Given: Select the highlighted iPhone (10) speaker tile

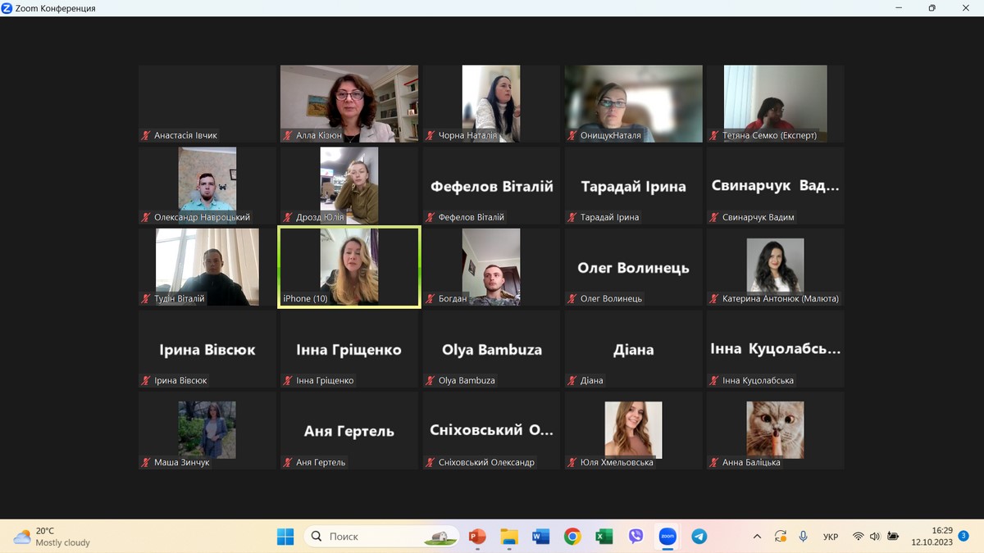Looking at the screenshot, I should coord(349,267).
